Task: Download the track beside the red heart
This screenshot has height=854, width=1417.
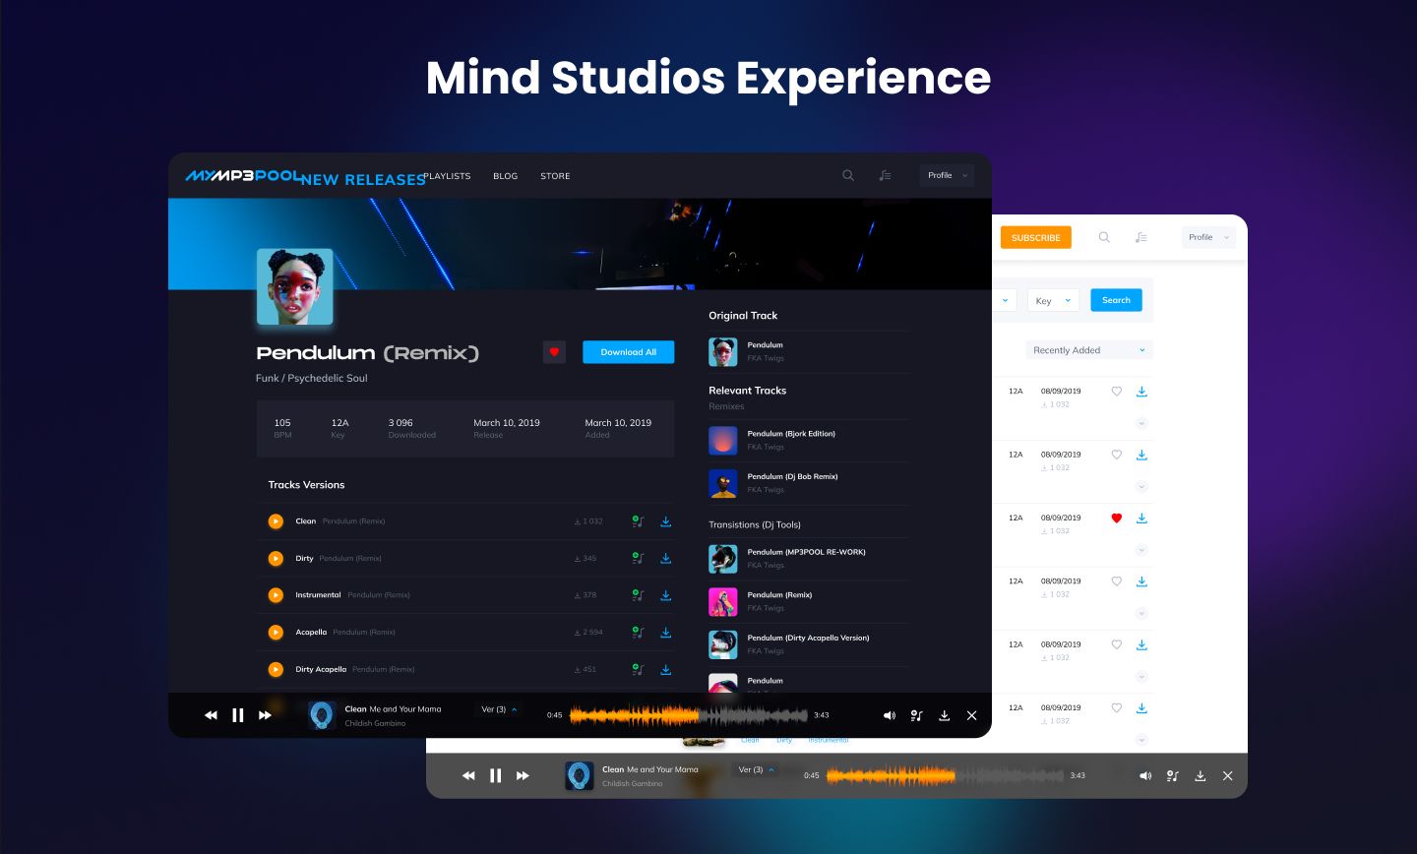Action: [1141, 518]
